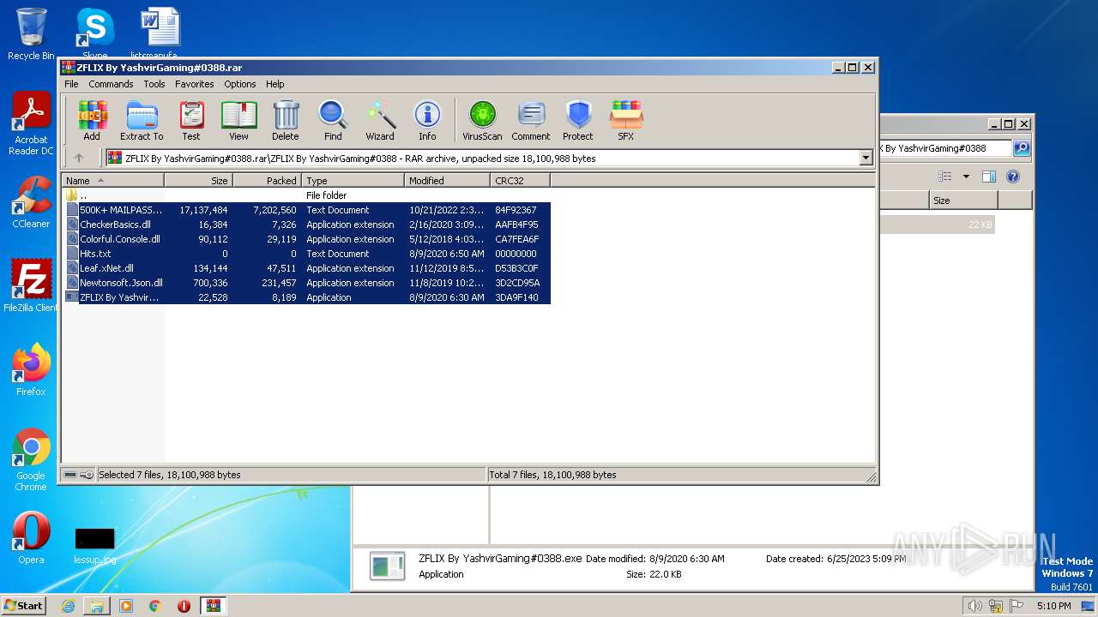Click the key icon in WinRAR status bar
This screenshot has width=1098, height=617.
click(87, 475)
